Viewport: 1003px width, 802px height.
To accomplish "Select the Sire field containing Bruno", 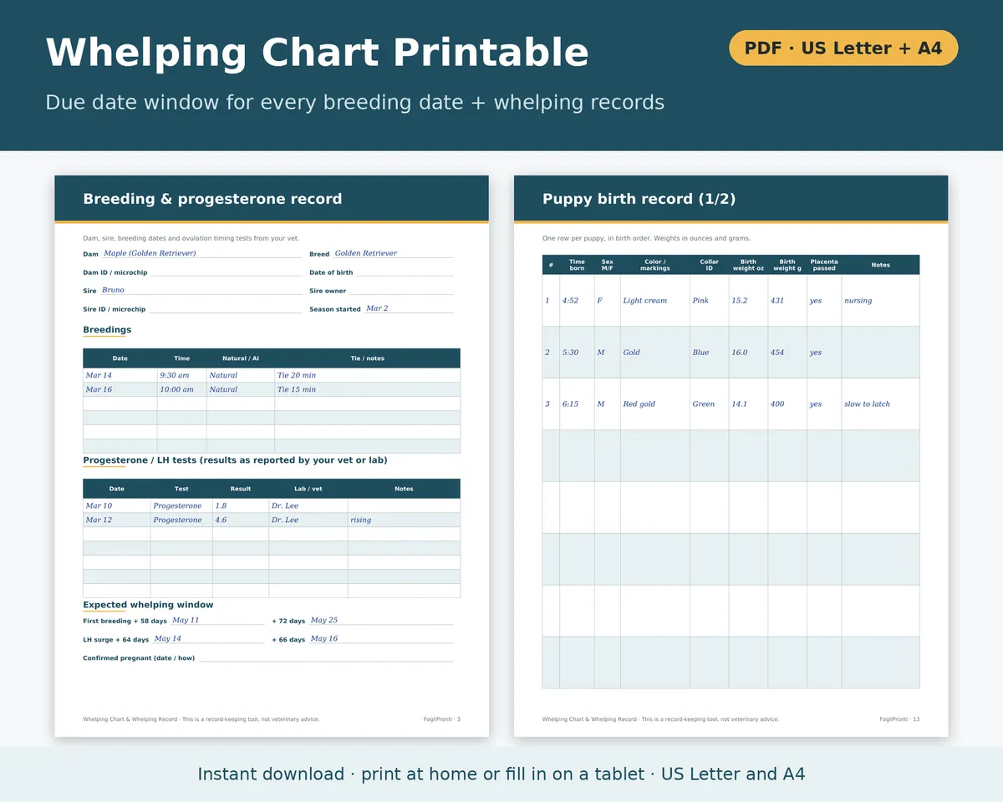I will pyautogui.click(x=201, y=290).
